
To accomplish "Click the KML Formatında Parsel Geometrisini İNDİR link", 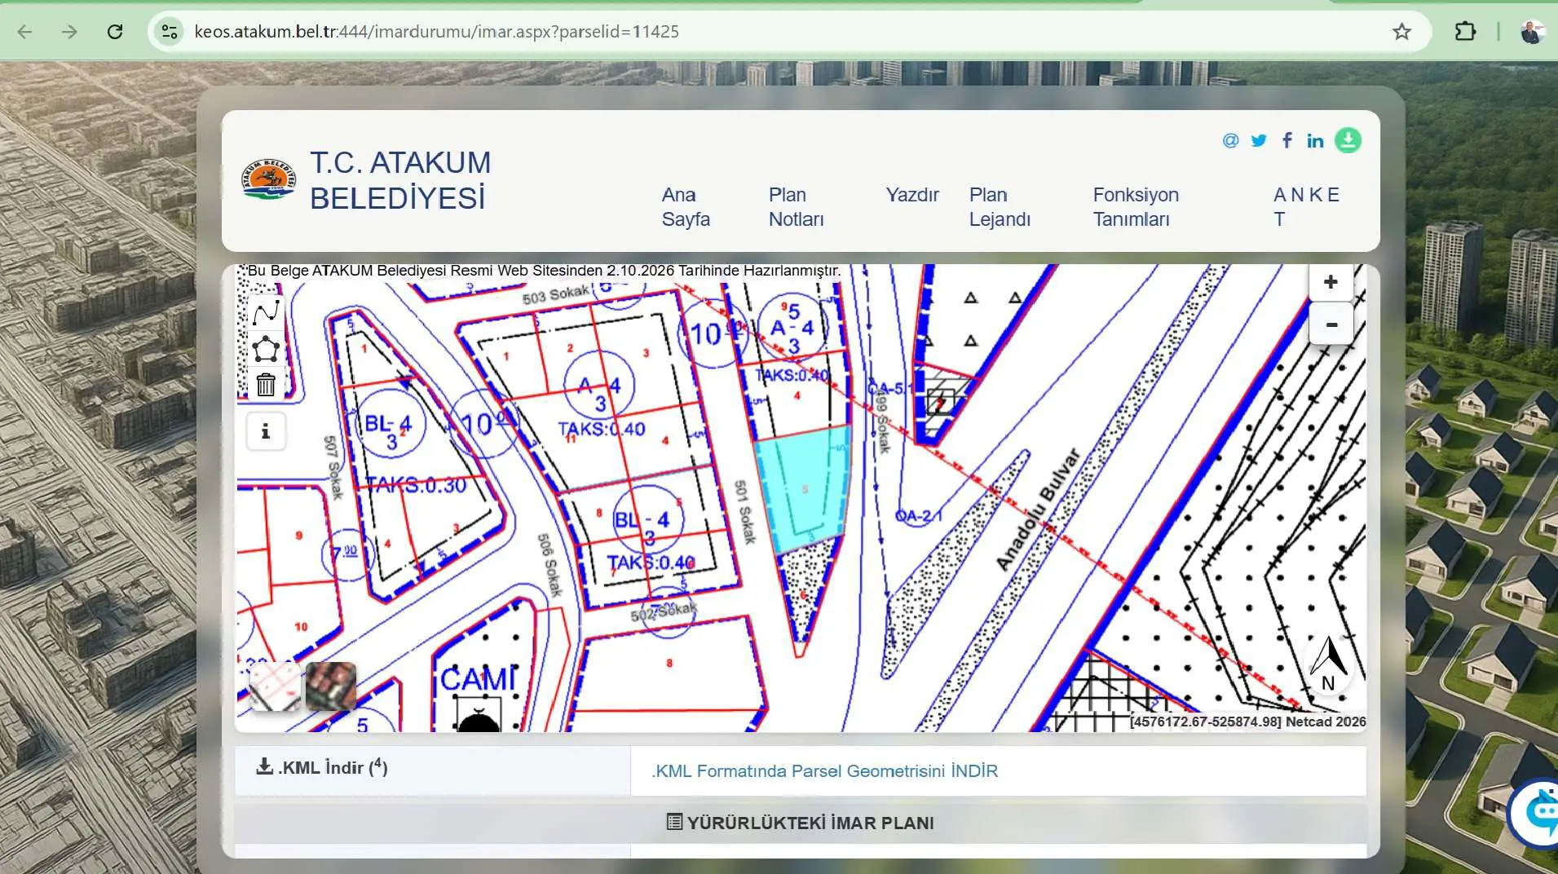I will pyautogui.click(x=824, y=771).
